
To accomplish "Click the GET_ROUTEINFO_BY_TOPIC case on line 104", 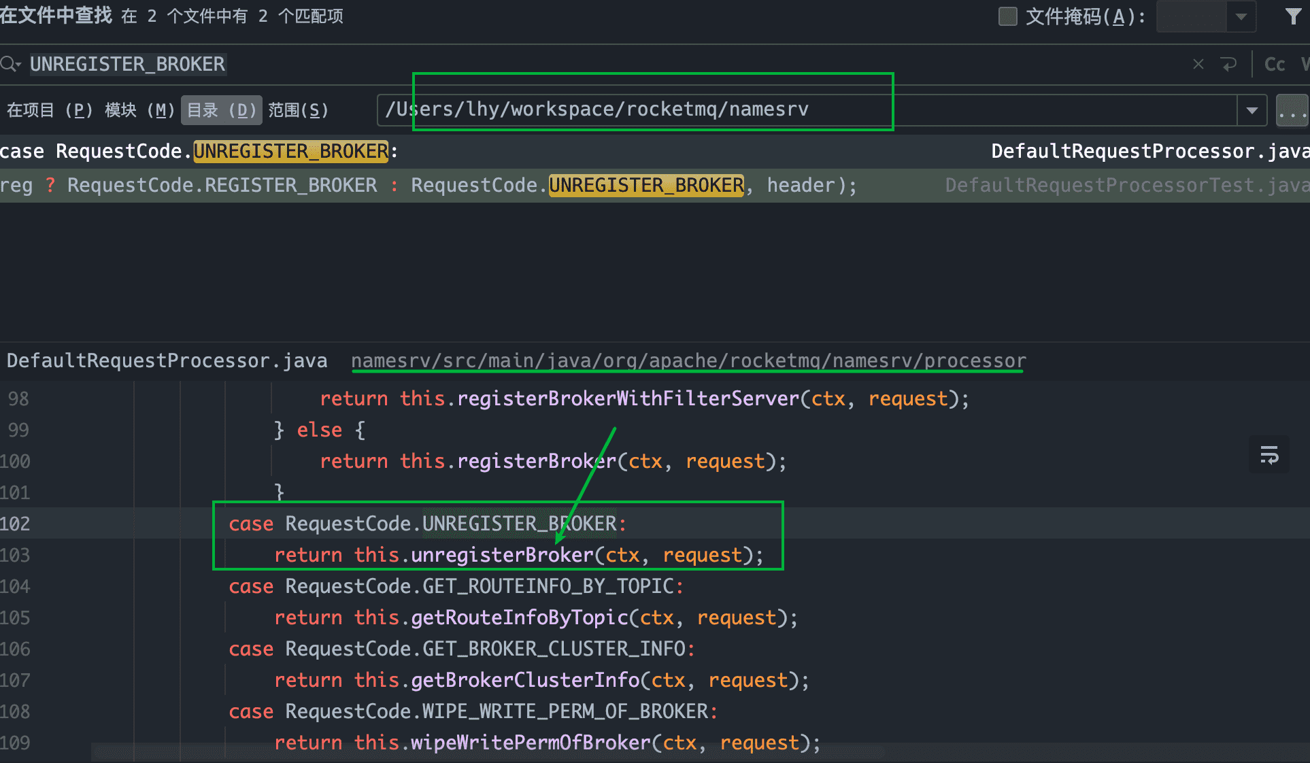I will click(x=456, y=586).
